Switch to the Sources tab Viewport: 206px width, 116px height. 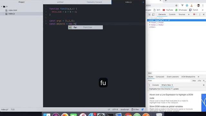[x=182, y=15]
